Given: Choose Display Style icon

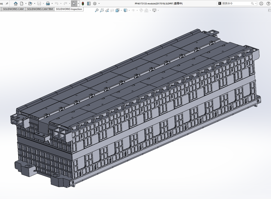Looking at the screenshot, I should point(125,10).
